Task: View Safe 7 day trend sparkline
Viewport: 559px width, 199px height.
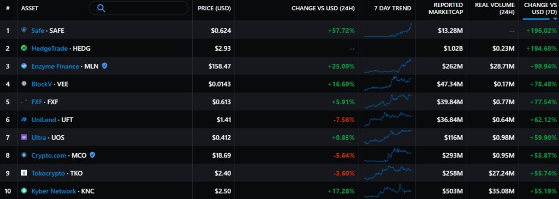Action: click(388, 31)
